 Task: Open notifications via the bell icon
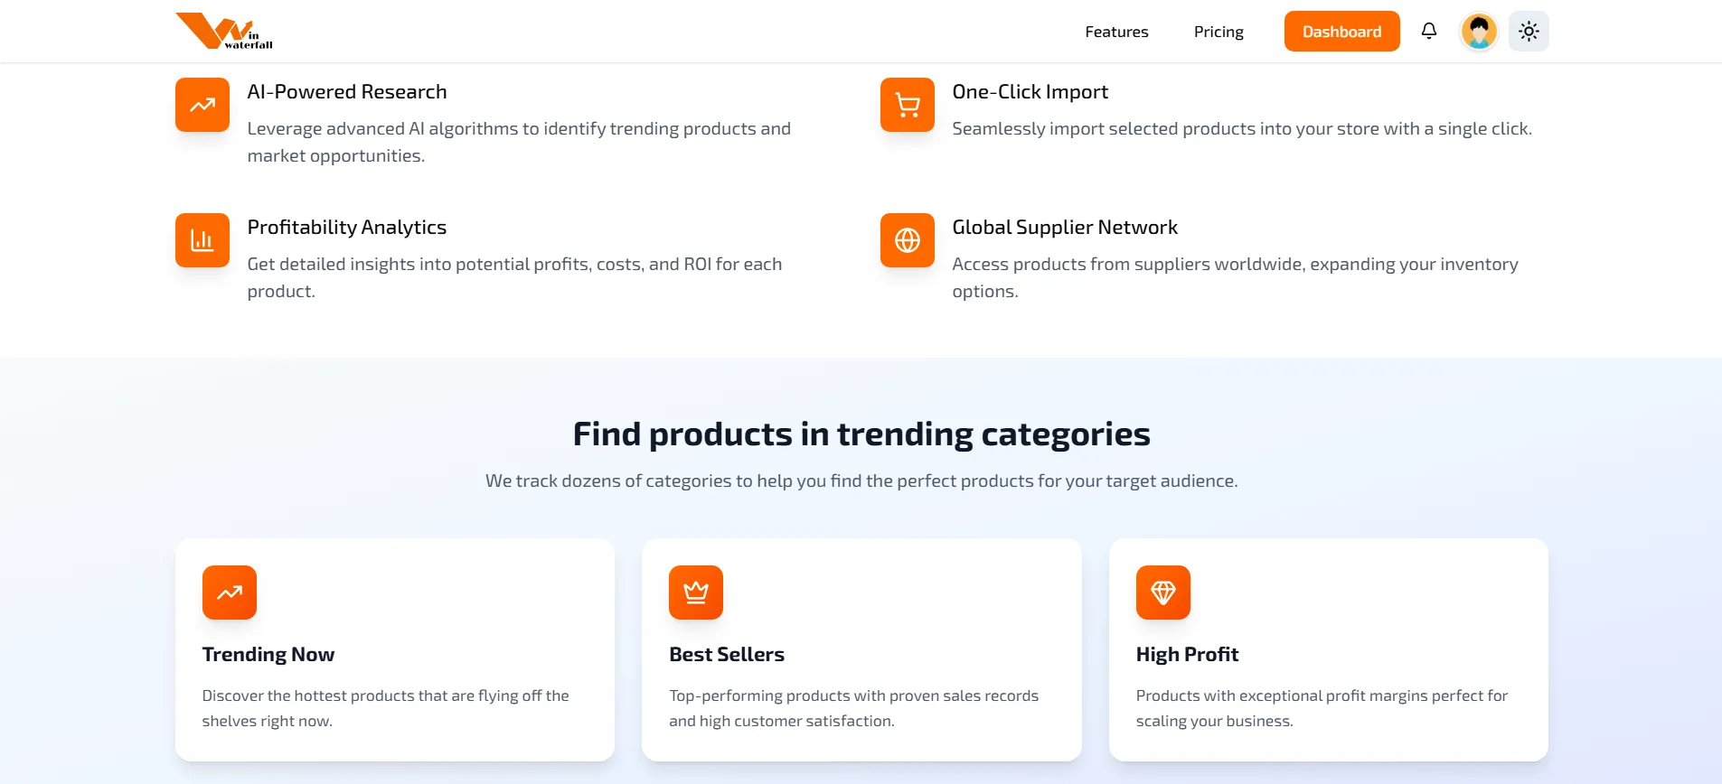coord(1428,31)
